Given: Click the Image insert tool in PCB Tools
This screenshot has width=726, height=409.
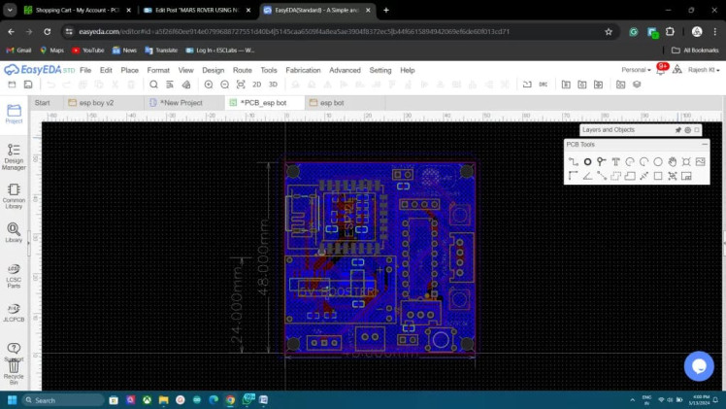Looking at the screenshot, I should 700,161.
